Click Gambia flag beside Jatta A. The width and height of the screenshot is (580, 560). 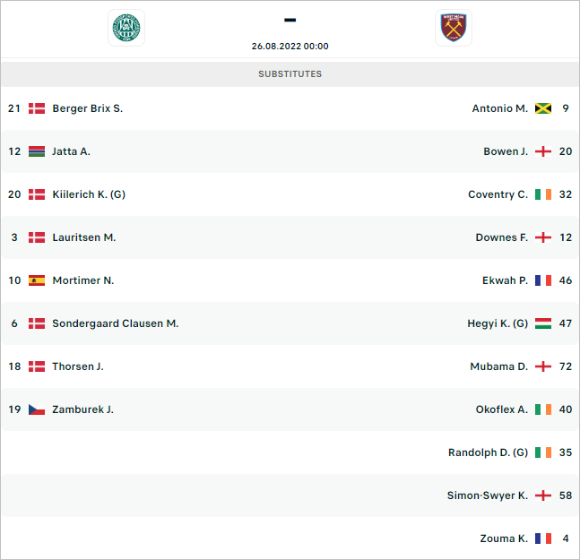(x=37, y=151)
